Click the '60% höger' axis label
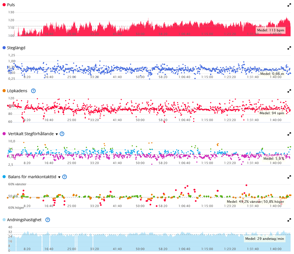 point(16,208)
